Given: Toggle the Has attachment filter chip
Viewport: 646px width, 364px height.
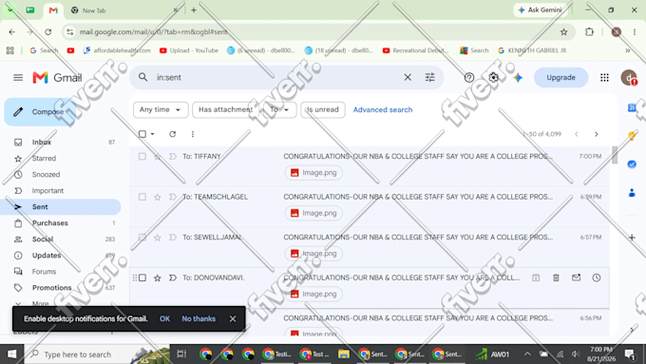Looking at the screenshot, I should [x=225, y=109].
